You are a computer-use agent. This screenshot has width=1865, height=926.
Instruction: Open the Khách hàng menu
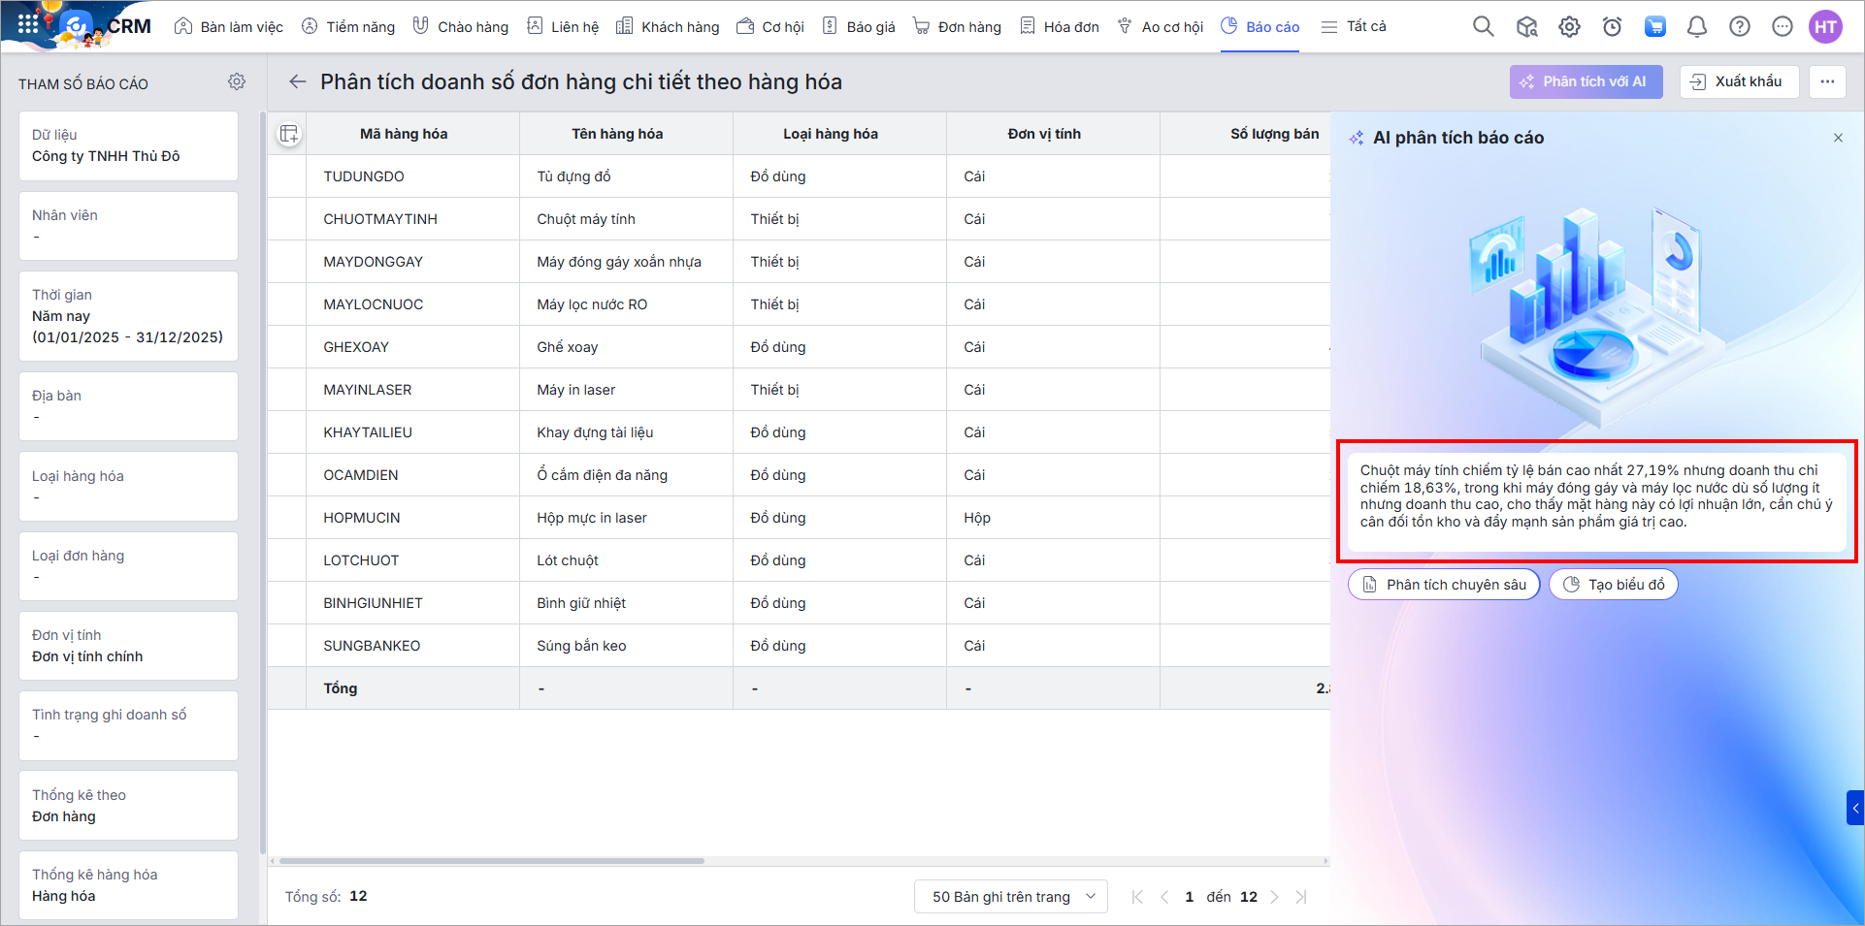pyautogui.click(x=668, y=27)
